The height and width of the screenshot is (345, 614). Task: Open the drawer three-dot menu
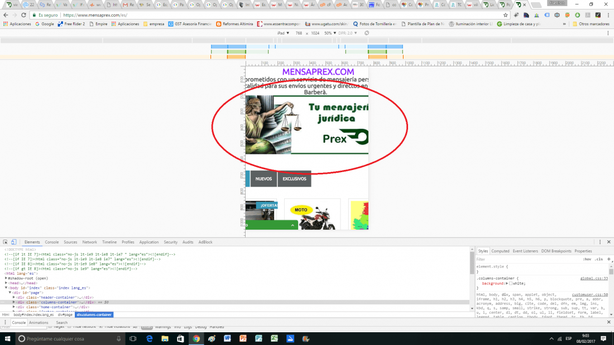point(5,322)
